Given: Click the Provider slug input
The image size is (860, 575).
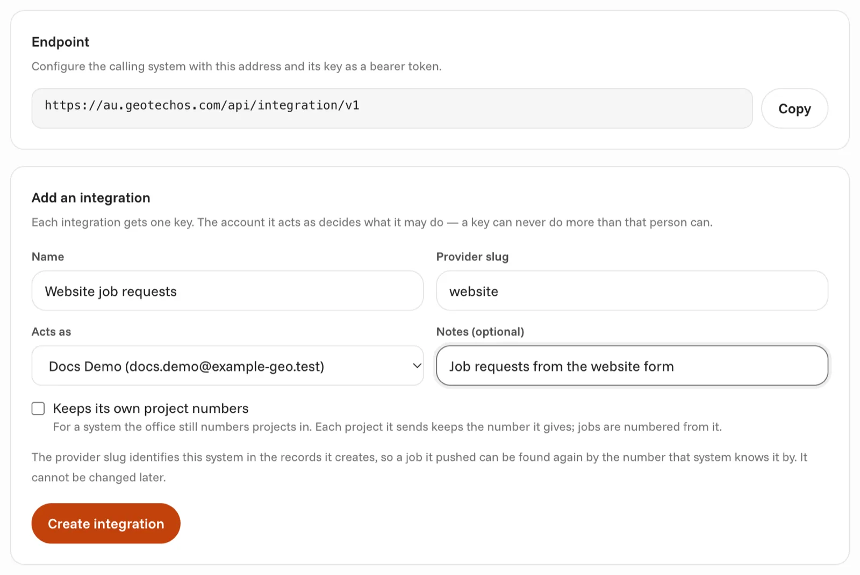Looking at the screenshot, I should click(x=632, y=290).
